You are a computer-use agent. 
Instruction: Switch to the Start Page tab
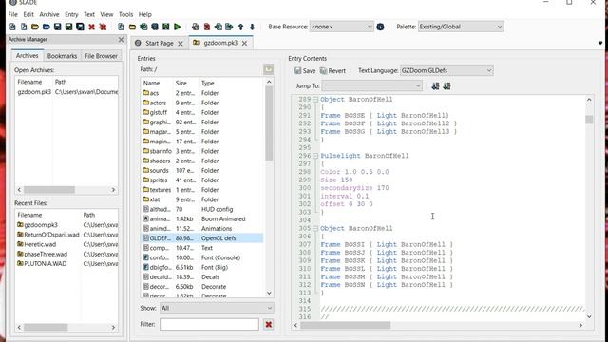(x=160, y=44)
